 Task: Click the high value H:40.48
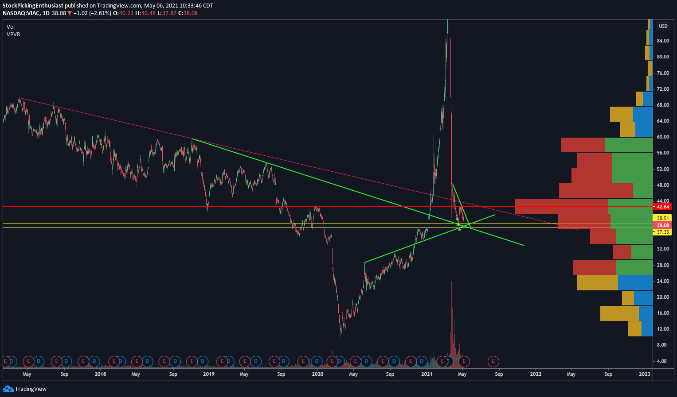click(x=145, y=13)
